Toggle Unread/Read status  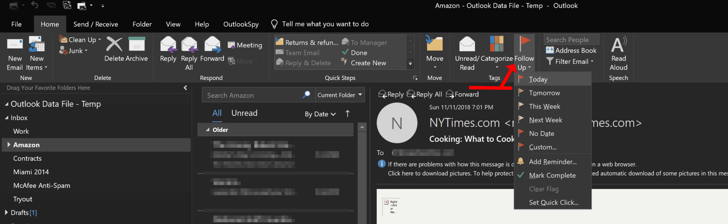[467, 53]
